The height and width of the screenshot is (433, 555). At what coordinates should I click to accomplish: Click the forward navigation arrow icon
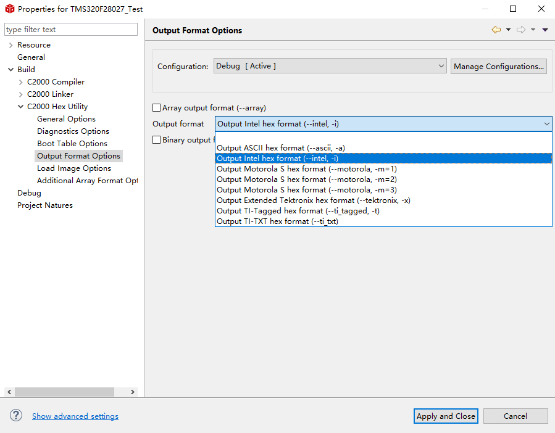point(521,30)
